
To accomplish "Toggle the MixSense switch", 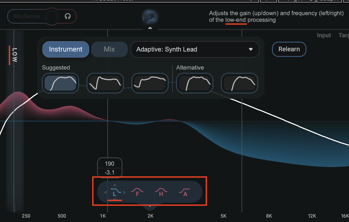I will pyautogui.click(x=51, y=16).
